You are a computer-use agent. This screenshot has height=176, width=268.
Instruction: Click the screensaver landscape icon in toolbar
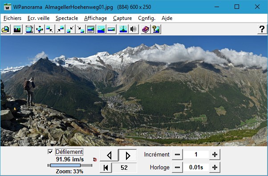point(17,29)
